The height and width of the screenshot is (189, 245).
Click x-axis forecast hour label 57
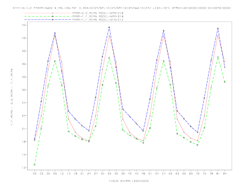(x=164, y=174)
